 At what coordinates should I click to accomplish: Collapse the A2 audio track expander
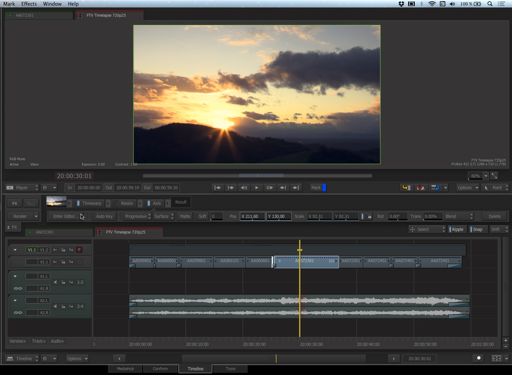[15, 300]
